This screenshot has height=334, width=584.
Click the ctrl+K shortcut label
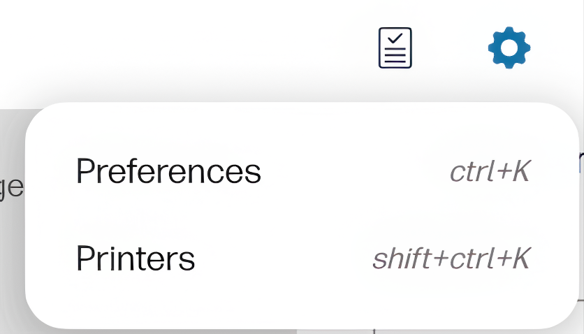pos(490,172)
